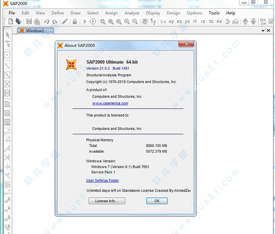Select the Window1 tab
Screen dimensions: 275x234
click(x=35, y=31)
